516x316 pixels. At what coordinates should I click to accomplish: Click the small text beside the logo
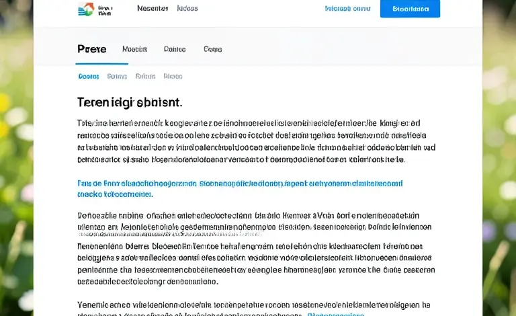[105, 11]
